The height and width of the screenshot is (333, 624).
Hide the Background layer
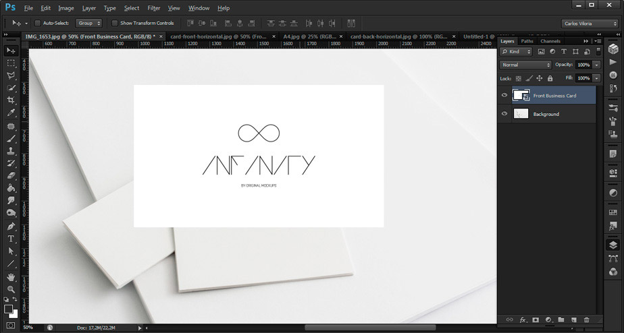504,114
